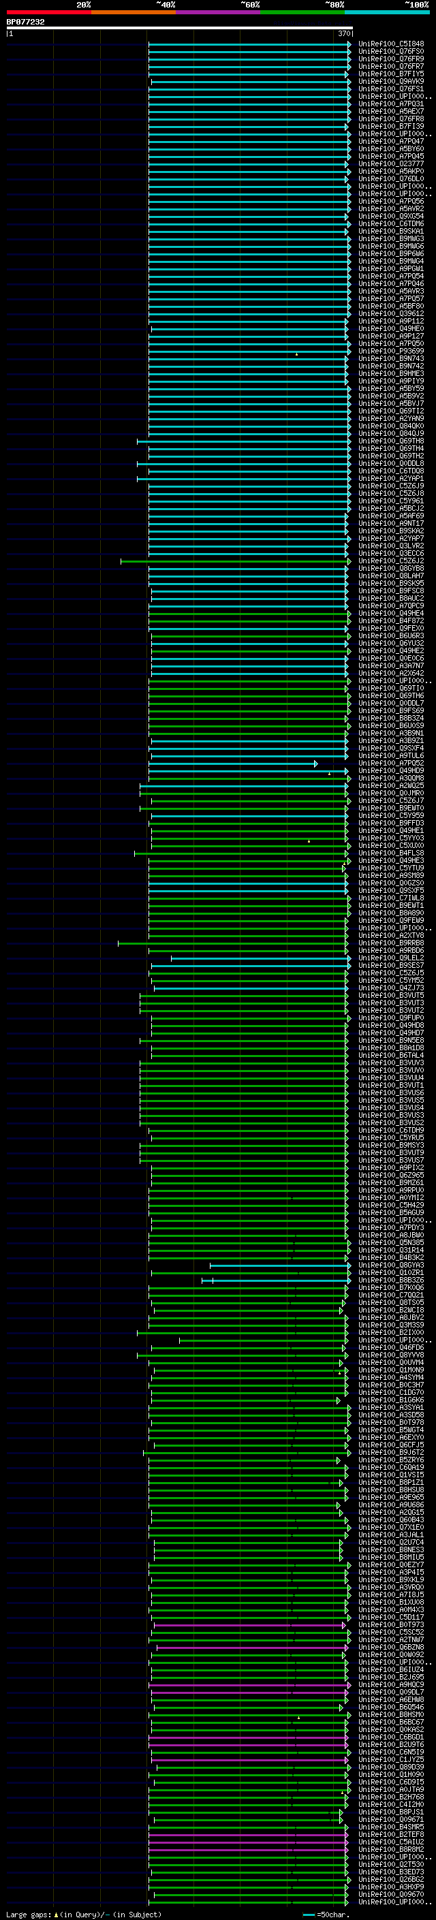Click the orange ~40% identity legend segment
The height and width of the screenshot is (1920, 436).
click(134, 12)
